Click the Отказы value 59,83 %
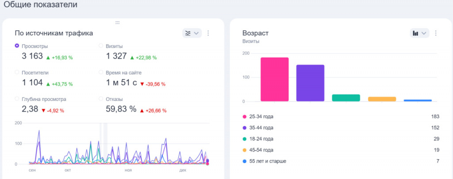 [x=121, y=109]
